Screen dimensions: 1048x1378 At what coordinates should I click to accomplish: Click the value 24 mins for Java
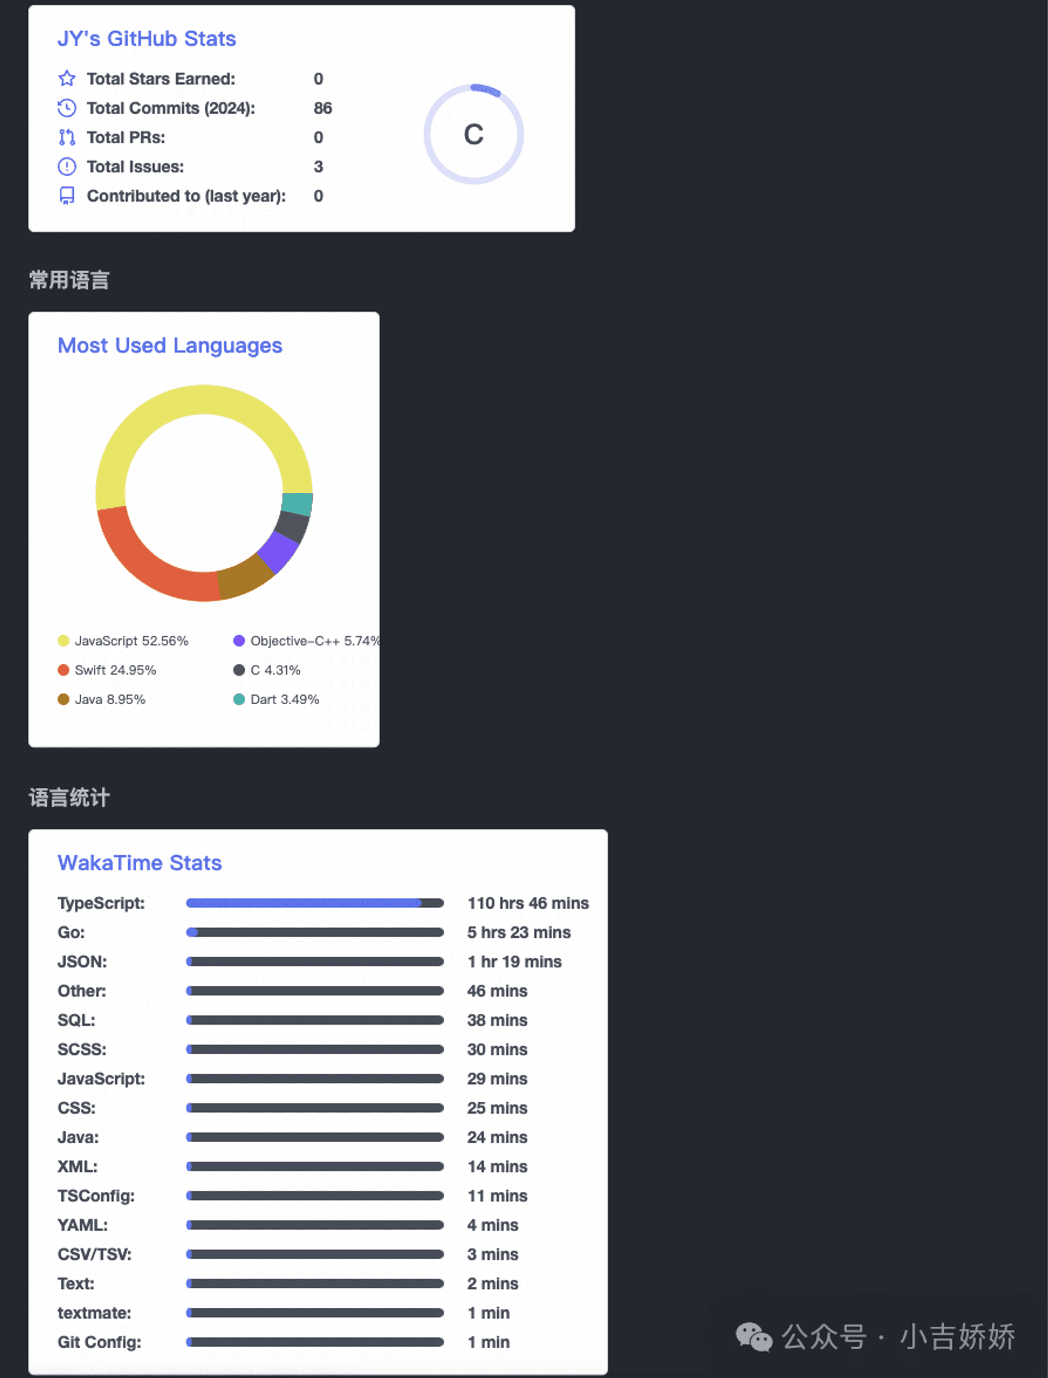(497, 1137)
